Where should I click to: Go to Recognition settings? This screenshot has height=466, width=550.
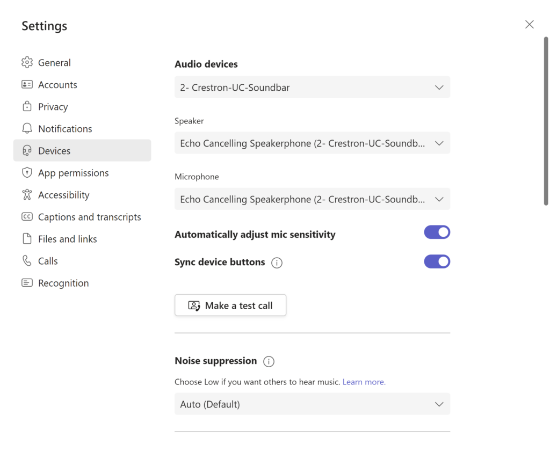(x=82, y=282)
